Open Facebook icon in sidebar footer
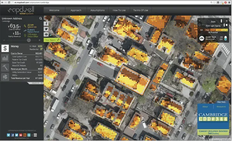Screen dimensions: 232x141 pyautogui.click(x=13, y=135)
